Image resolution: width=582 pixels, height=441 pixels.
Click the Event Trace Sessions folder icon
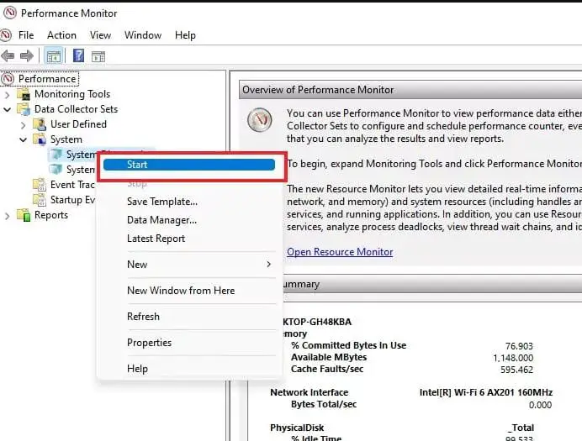pyautogui.click(x=40, y=185)
